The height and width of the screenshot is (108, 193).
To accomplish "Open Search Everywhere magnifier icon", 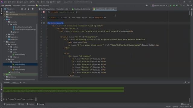I will (188, 5).
